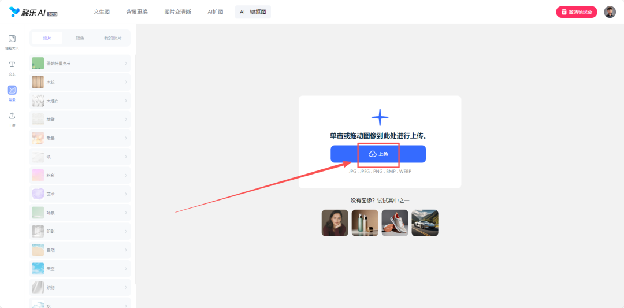Open the 调整大小 resize tool
The image size is (624, 308).
(x=12, y=42)
